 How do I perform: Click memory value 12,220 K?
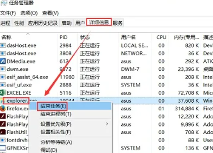click(188, 116)
